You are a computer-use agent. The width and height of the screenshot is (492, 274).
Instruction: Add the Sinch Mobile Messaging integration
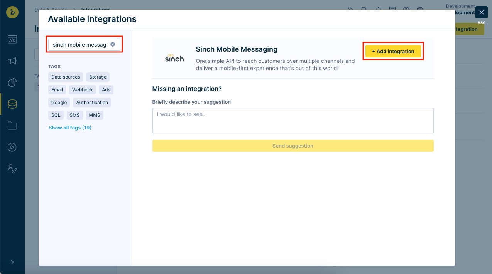tap(393, 51)
